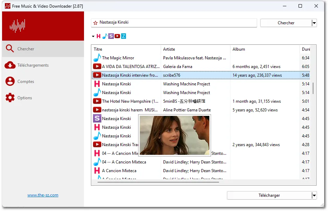Open the Chercher search tab in sidebar
The image size is (328, 211).
pos(43,49)
